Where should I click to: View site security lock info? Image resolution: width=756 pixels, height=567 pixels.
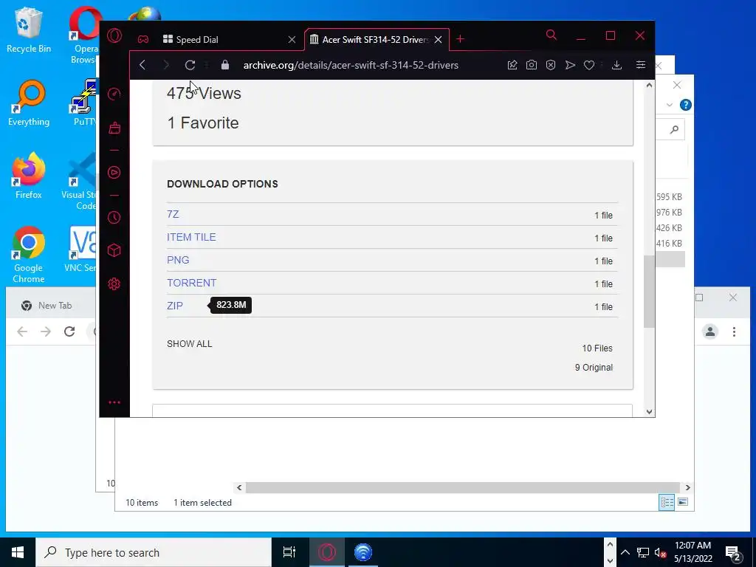click(225, 65)
